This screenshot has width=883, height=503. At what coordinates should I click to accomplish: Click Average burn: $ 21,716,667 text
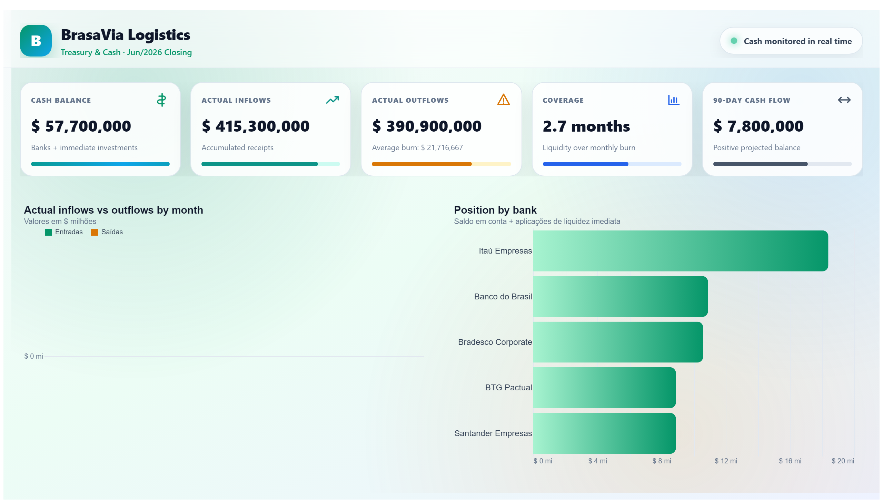click(x=417, y=147)
